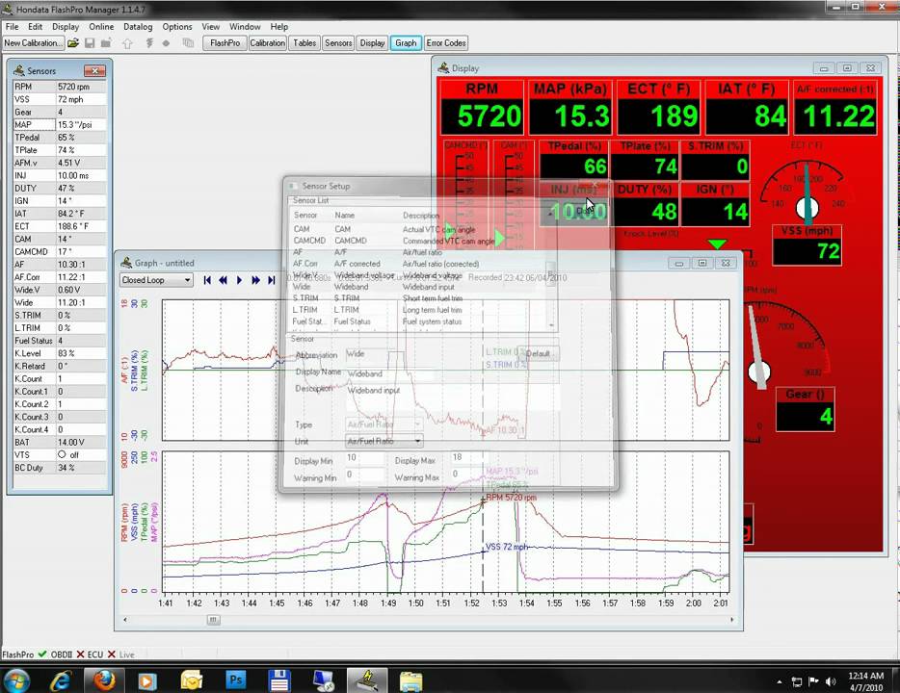Open the Edit menu

[x=35, y=26]
